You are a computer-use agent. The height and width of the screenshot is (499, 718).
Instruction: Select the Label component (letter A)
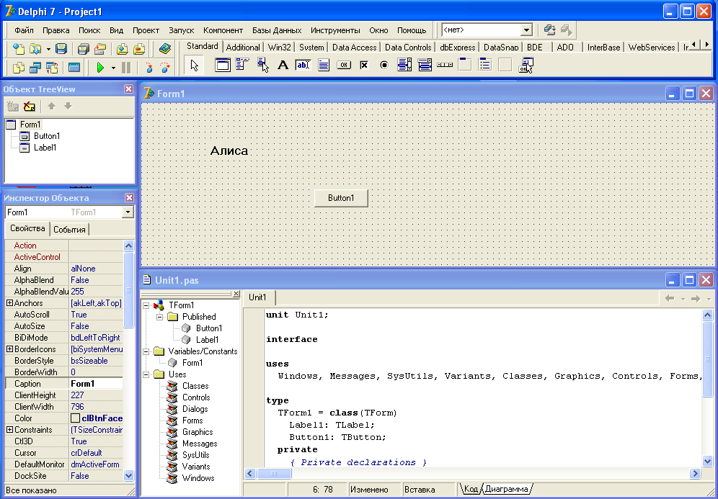tap(283, 66)
